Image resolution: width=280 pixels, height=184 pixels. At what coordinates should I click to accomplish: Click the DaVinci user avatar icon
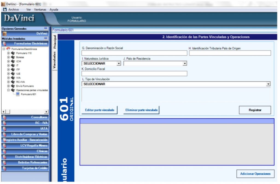pyautogui.click(x=4, y=33)
